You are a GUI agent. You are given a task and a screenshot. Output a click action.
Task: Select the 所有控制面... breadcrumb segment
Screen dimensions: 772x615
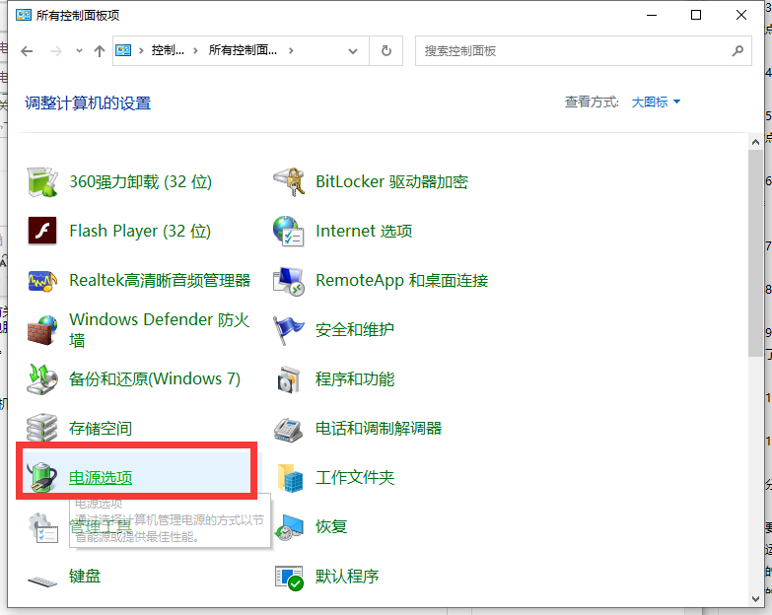point(243,50)
